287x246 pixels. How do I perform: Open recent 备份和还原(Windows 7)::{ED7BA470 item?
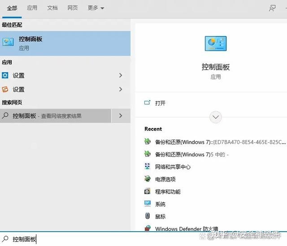[220, 142]
